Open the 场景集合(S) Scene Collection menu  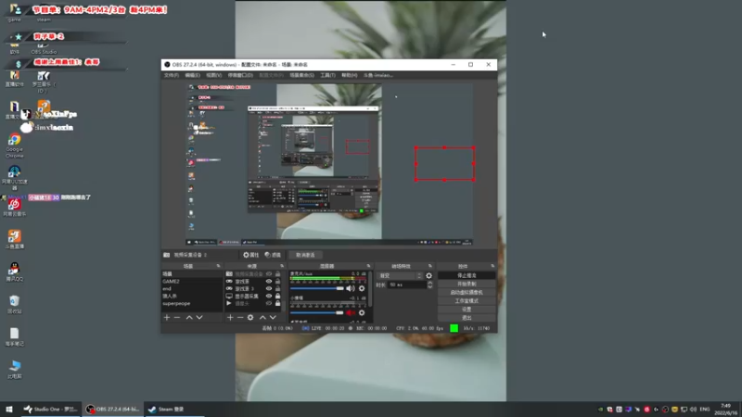pyautogui.click(x=302, y=75)
